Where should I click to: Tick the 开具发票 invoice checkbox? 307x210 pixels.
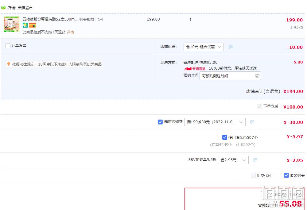pos(8,46)
